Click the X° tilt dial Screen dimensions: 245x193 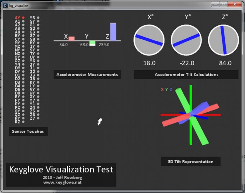coord(149,40)
